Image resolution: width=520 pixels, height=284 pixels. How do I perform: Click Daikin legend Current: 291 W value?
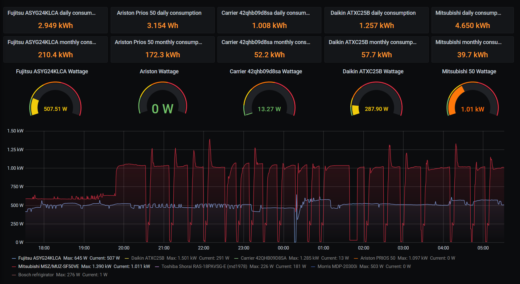214,258
